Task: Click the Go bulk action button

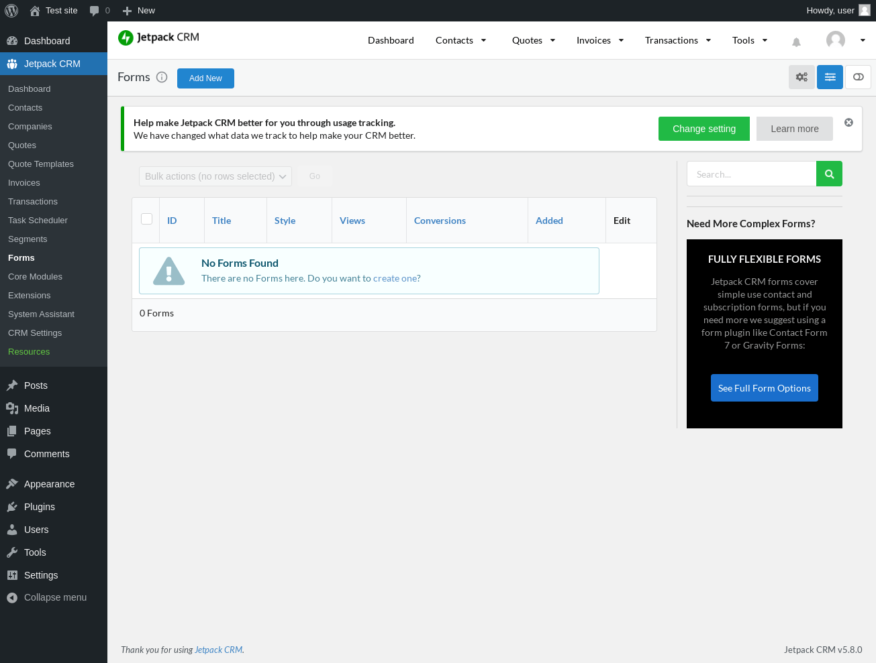Action: pyautogui.click(x=315, y=176)
